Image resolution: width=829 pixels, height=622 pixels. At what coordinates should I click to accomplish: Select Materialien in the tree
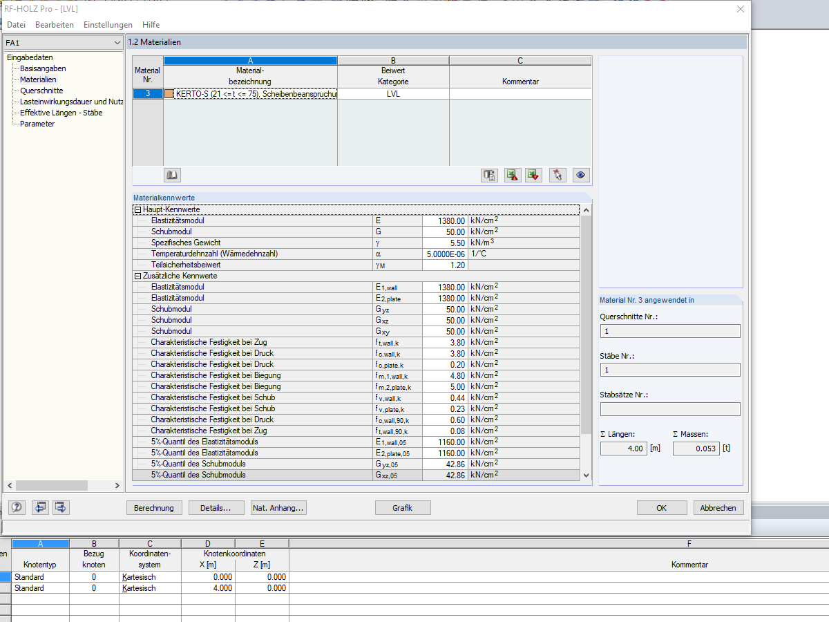click(x=38, y=79)
